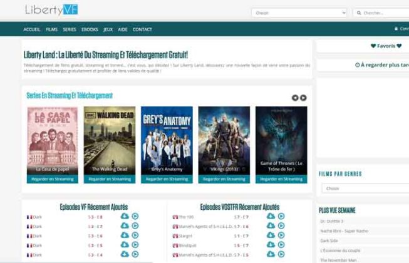Open Stargirl series title link
The height and width of the screenshot is (263, 409).
(185, 236)
